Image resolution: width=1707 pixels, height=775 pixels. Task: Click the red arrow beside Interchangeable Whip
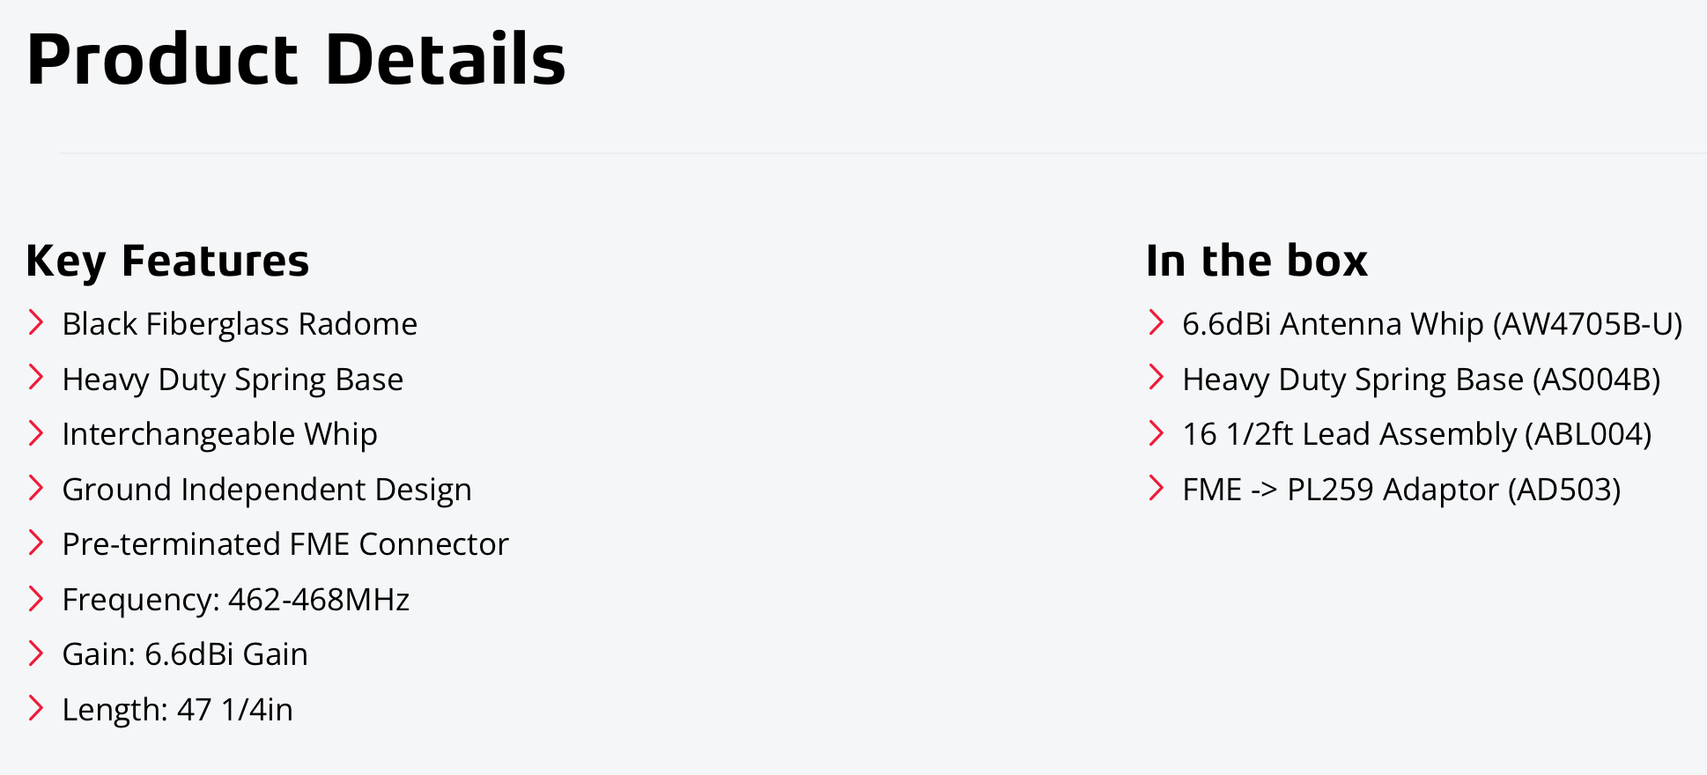[x=36, y=432]
